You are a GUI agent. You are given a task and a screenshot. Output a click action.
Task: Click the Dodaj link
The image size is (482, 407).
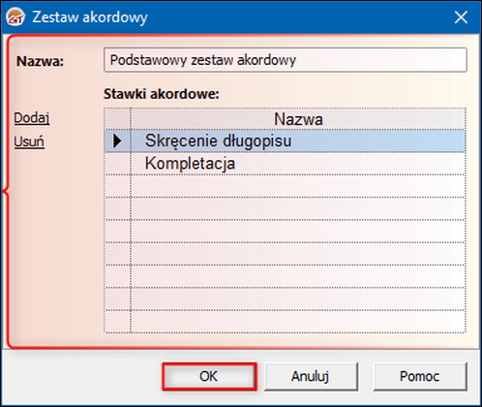32,118
